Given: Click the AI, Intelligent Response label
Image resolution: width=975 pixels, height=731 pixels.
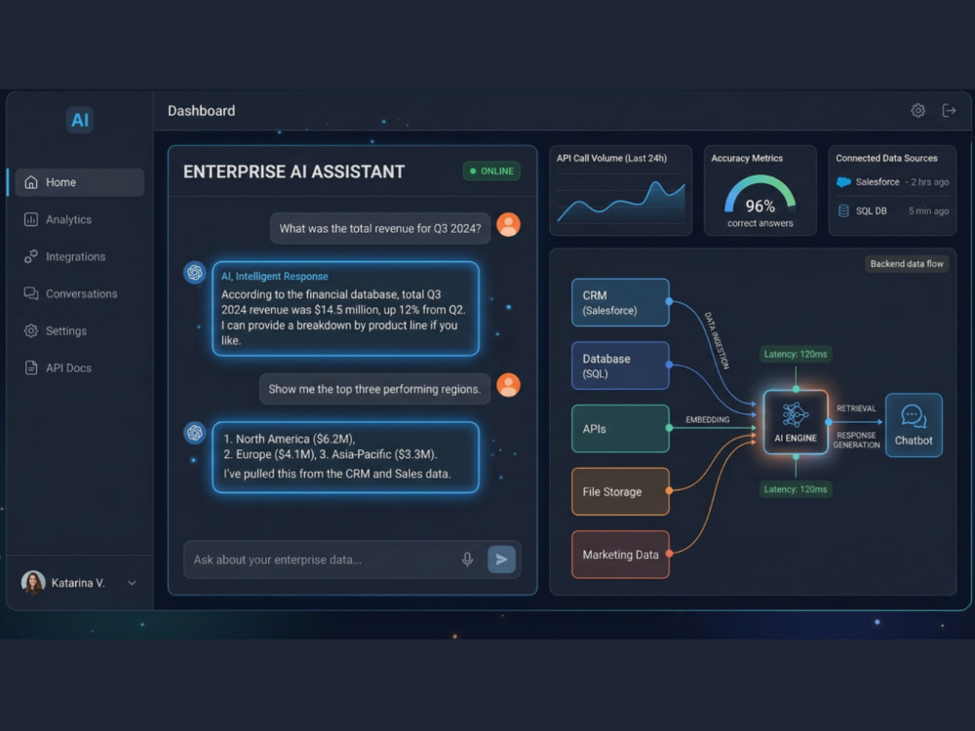Looking at the screenshot, I should coord(274,276).
